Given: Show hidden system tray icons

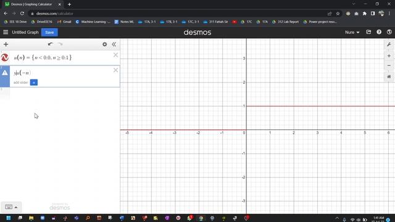Looking at the screenshot, I should pos(337,218).
